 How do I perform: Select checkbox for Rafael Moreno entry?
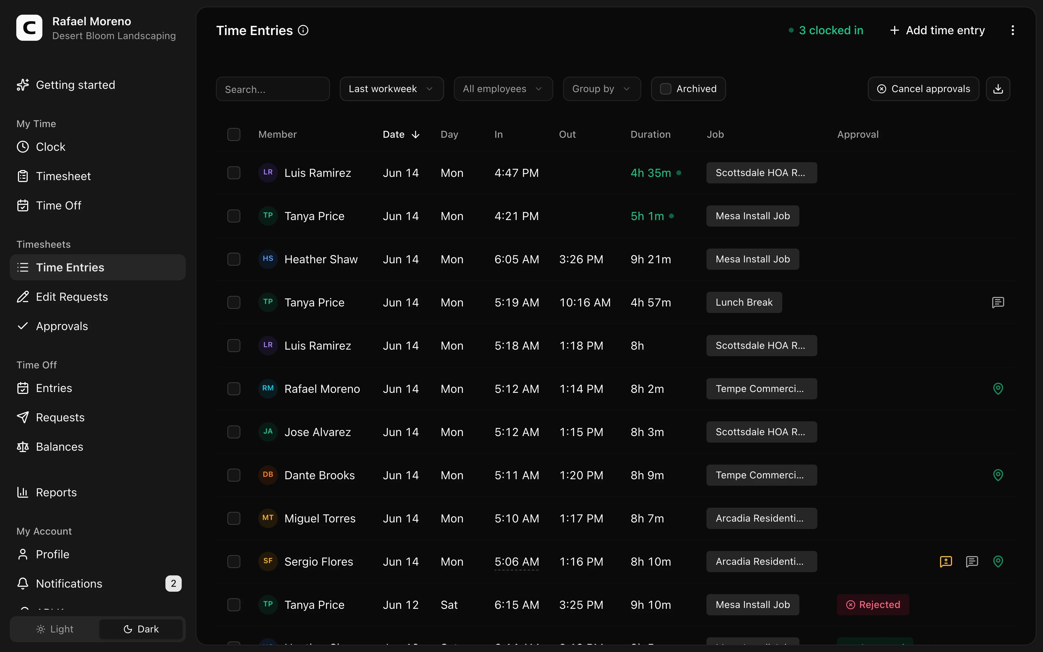(234, 388)
